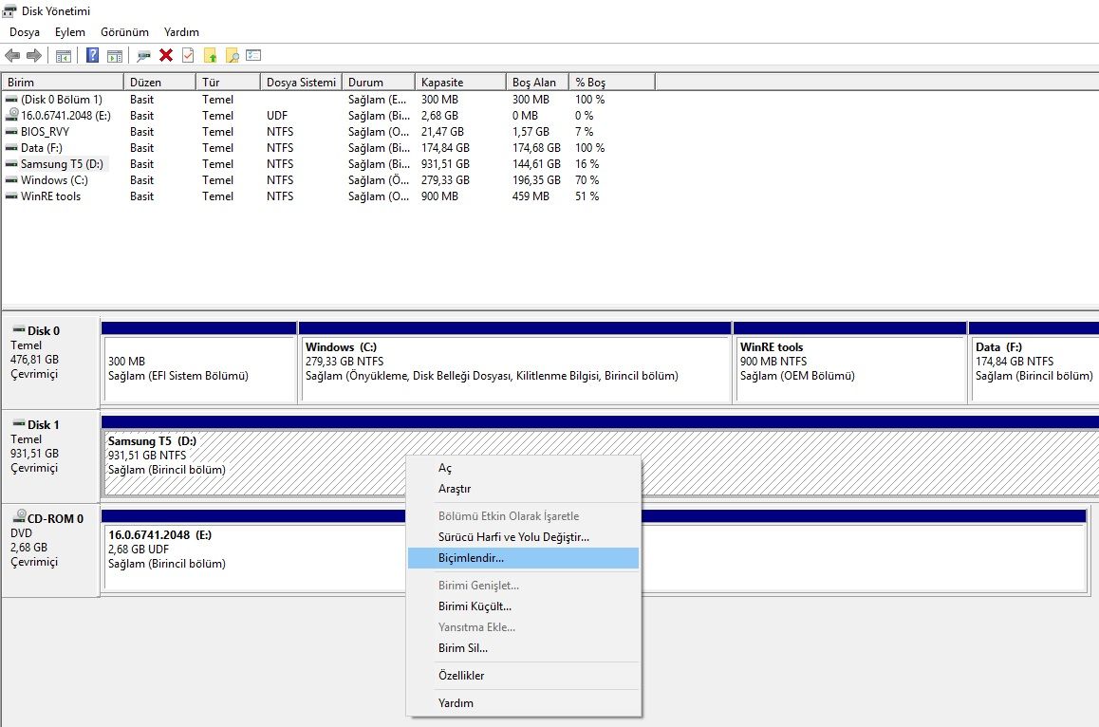Select the WinRE tools partition block
The image size is (1099, 727).
click(x=850, y=363)
